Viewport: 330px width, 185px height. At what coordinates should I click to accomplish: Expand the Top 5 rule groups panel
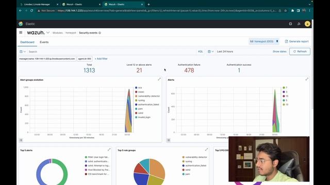click(206, 150)
